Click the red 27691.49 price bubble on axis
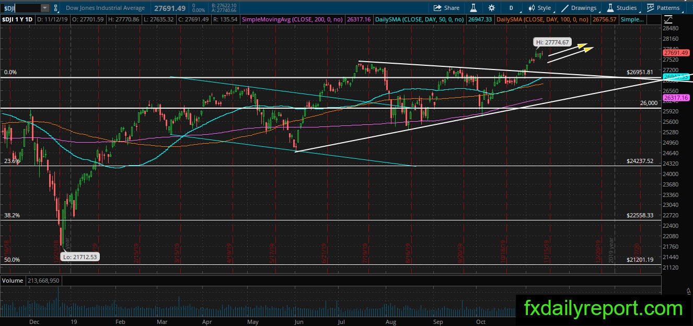 coord(676,53)
